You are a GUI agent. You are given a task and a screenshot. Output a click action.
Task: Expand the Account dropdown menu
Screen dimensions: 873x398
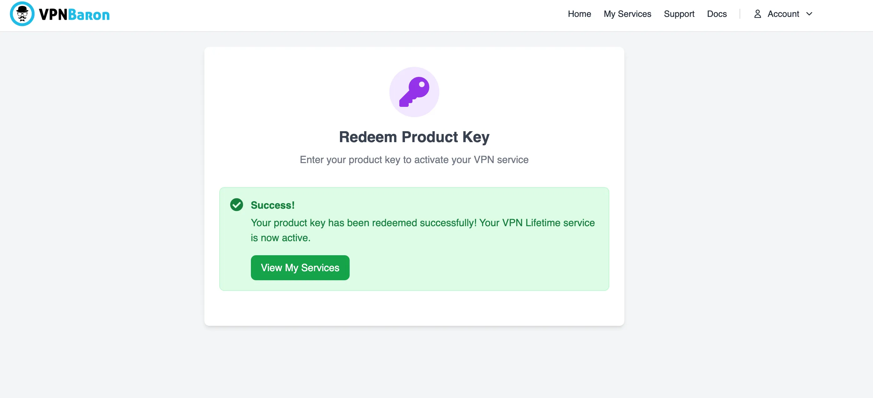[783, 14]
